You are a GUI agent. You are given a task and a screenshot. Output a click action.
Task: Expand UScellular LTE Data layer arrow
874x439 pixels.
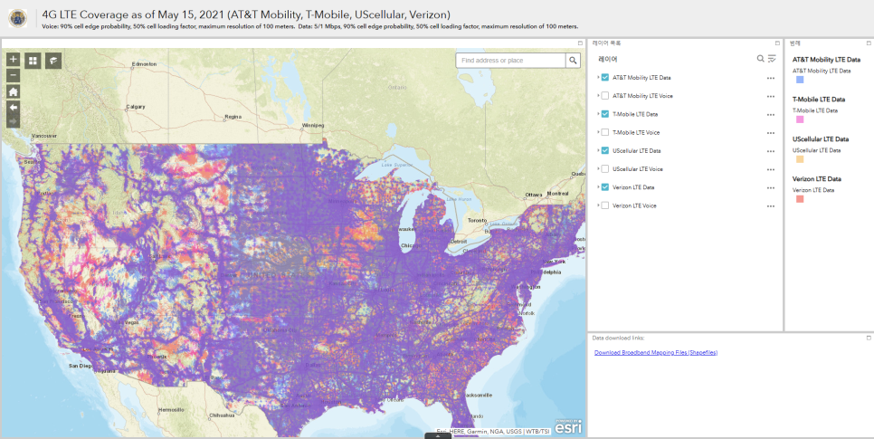(x=598, y=150)
